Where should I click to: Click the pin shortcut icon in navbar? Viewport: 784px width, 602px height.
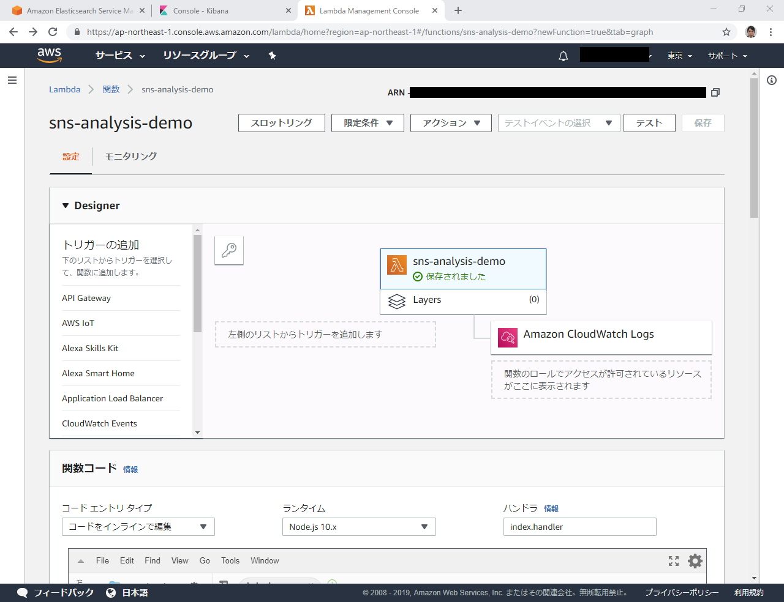coord(272,56)
